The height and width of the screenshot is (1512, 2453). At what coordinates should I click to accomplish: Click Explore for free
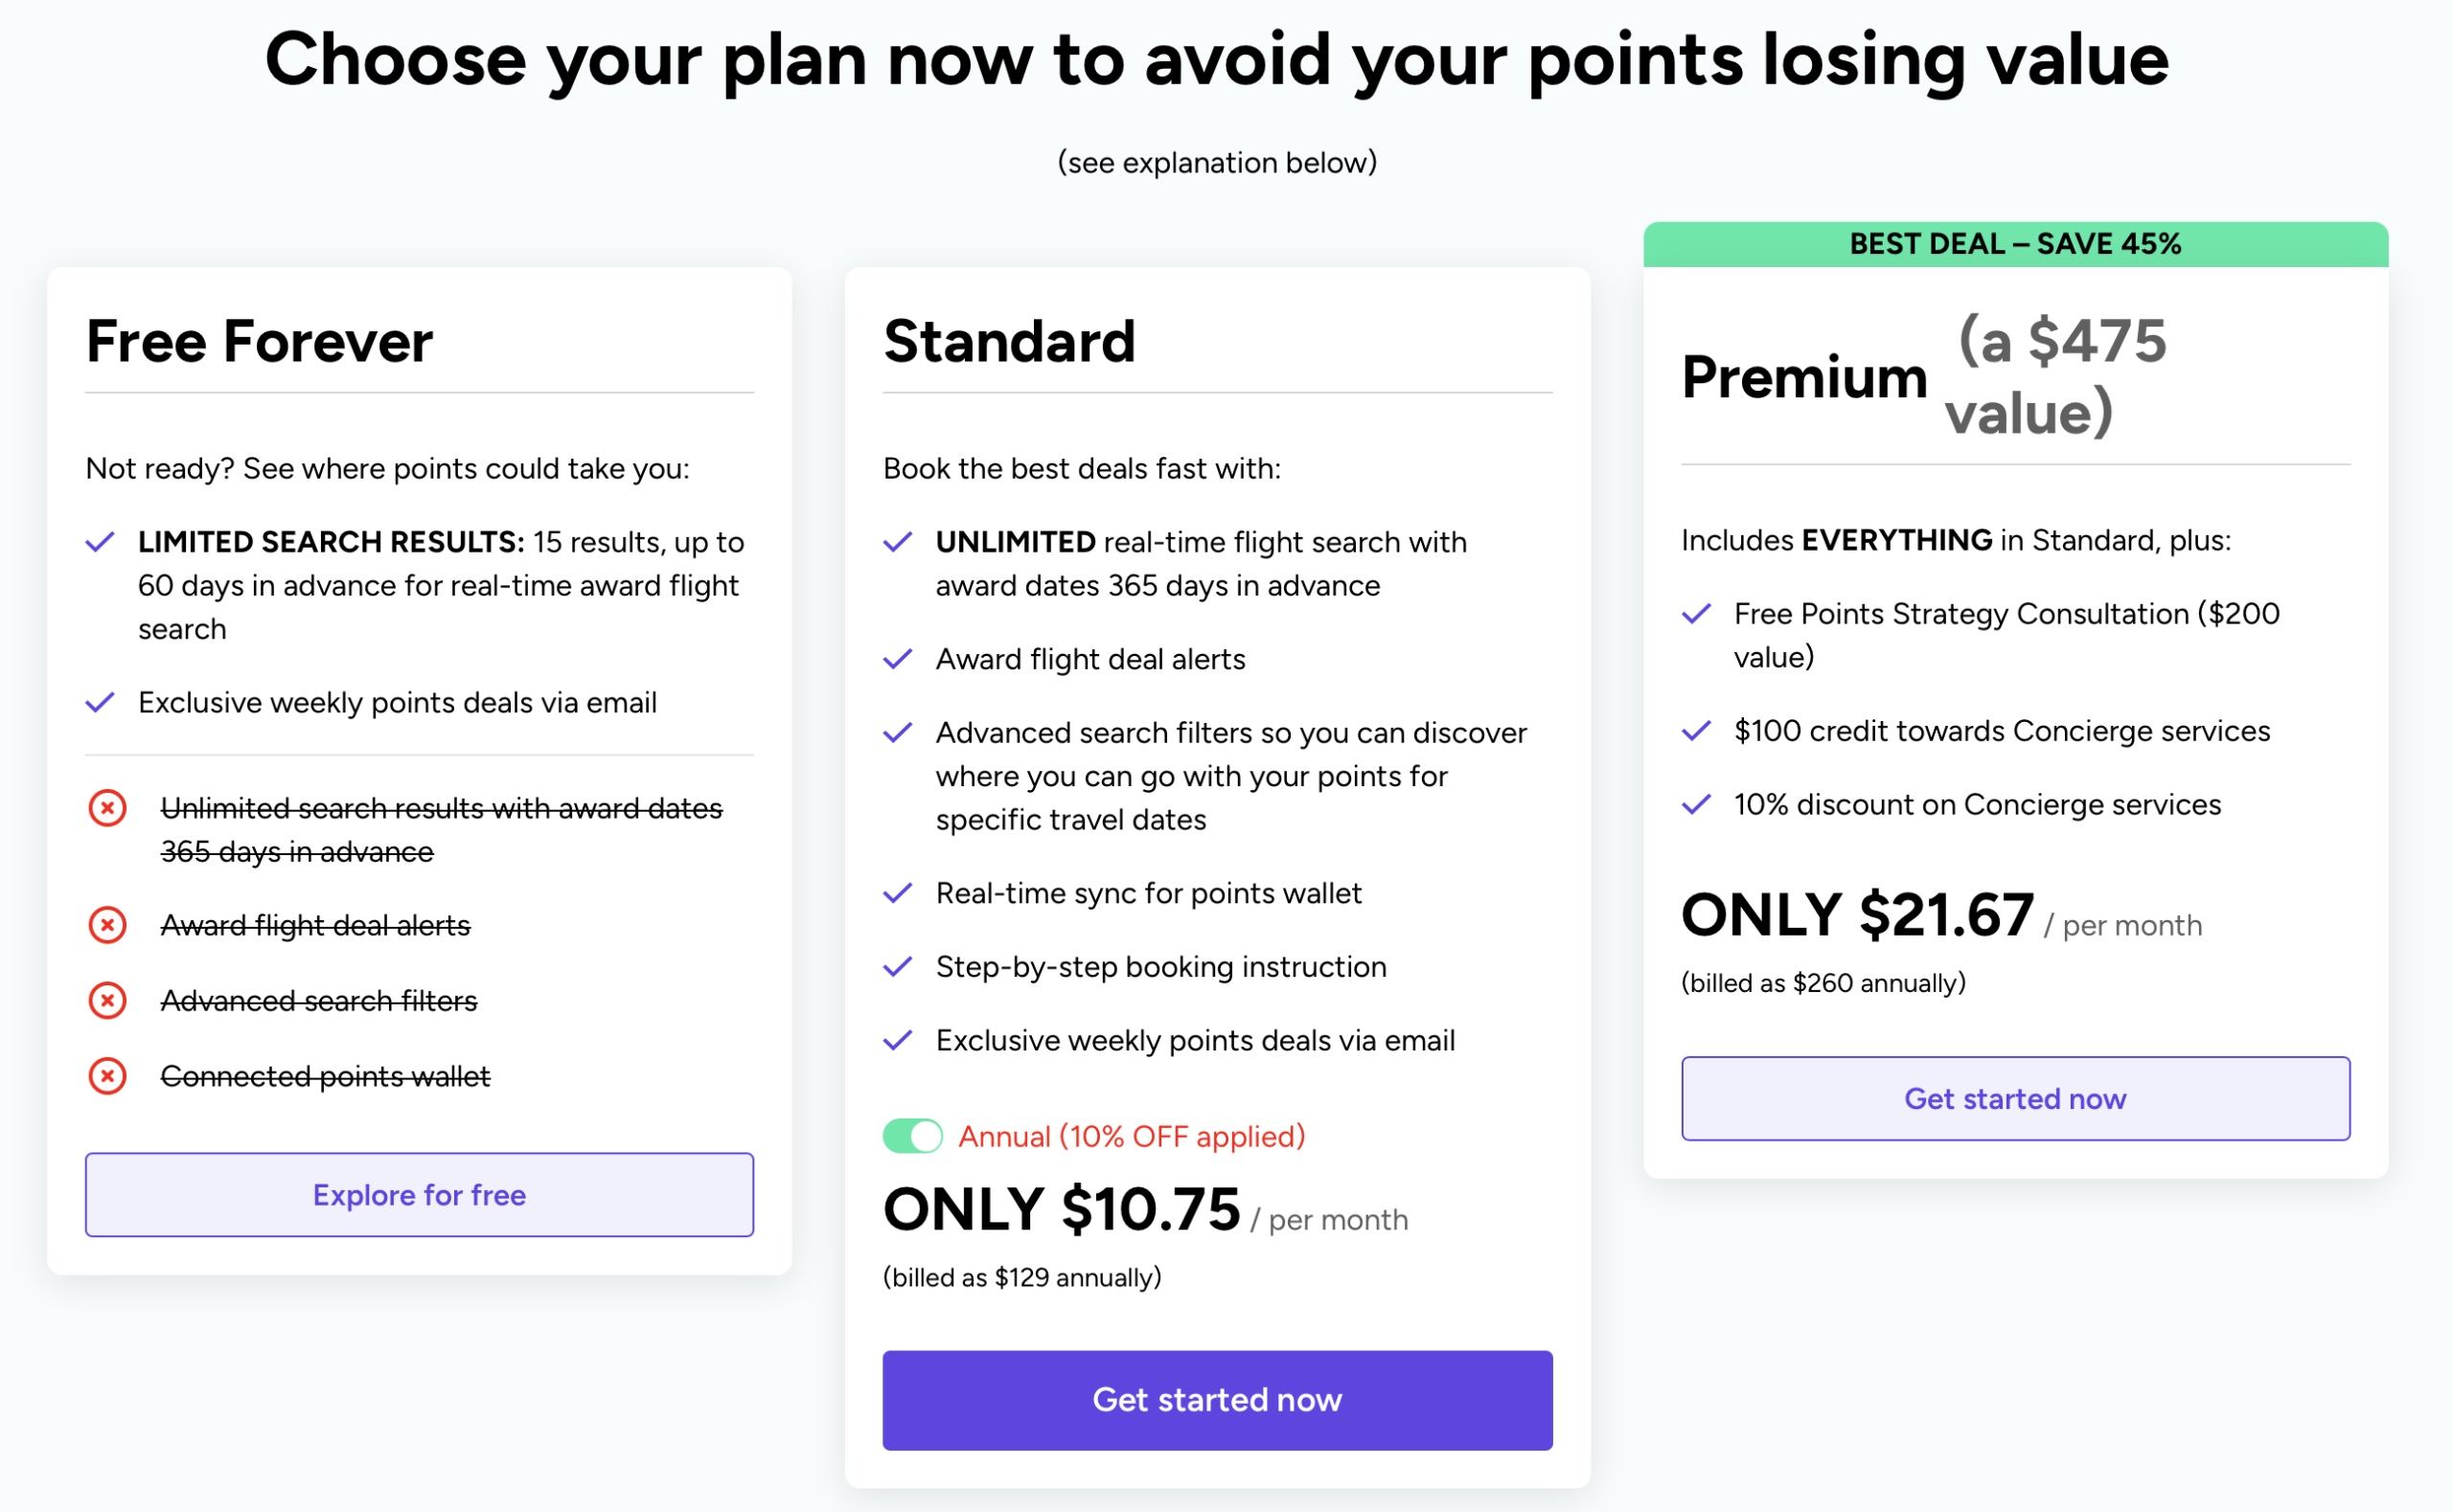[418, 1194]
